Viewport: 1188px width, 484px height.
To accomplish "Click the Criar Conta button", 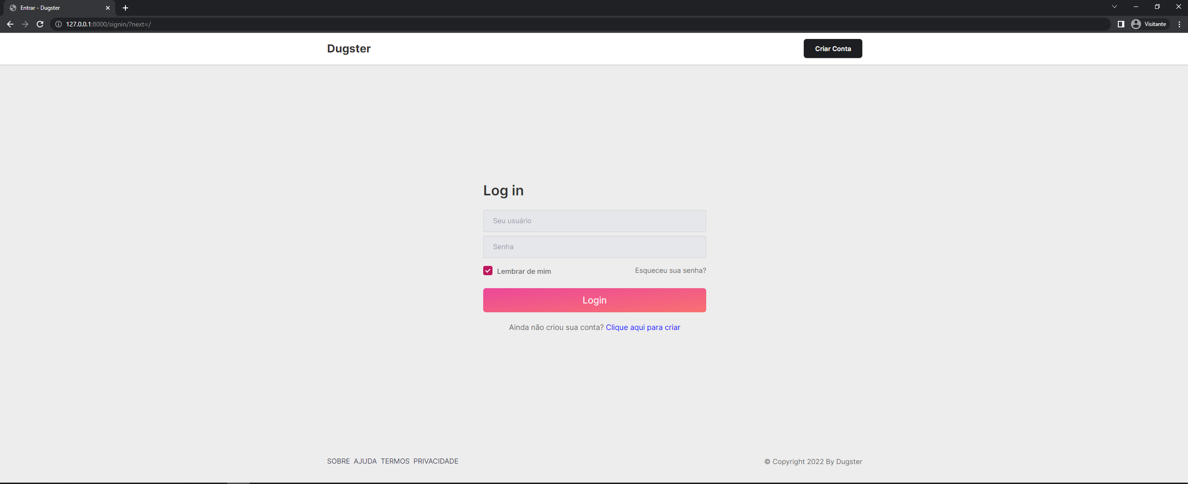I will pos(833,48).
